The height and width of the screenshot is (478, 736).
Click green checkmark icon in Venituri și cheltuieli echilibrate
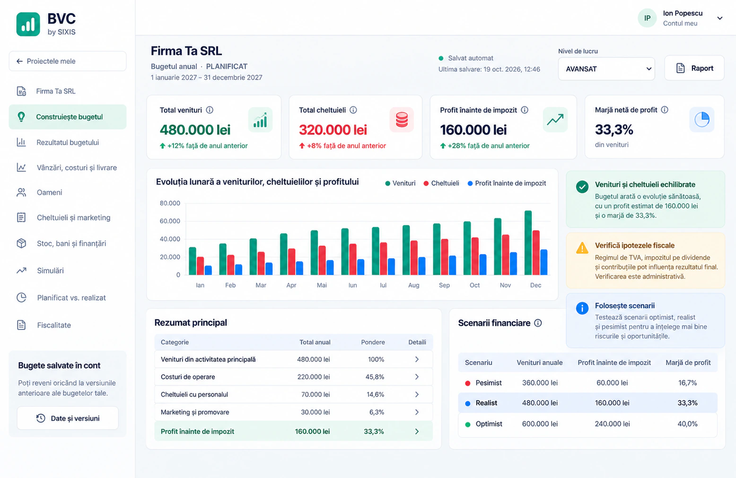[x=582, y=186]
